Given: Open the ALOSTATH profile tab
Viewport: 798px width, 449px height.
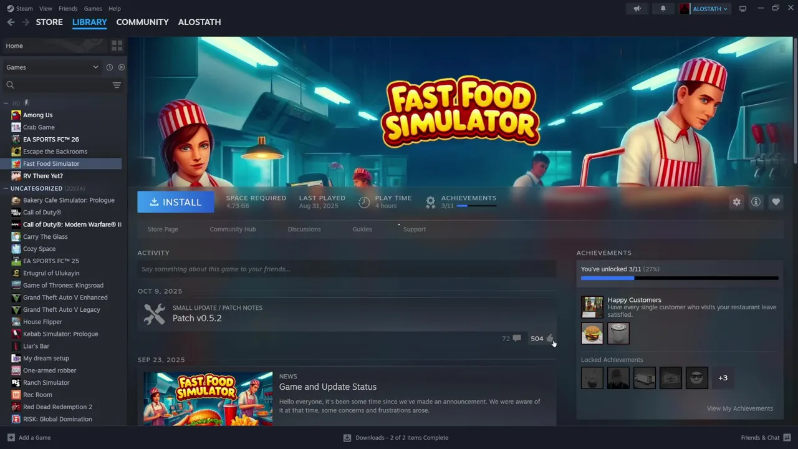Looking at the screenshot, I should (199, 22).
